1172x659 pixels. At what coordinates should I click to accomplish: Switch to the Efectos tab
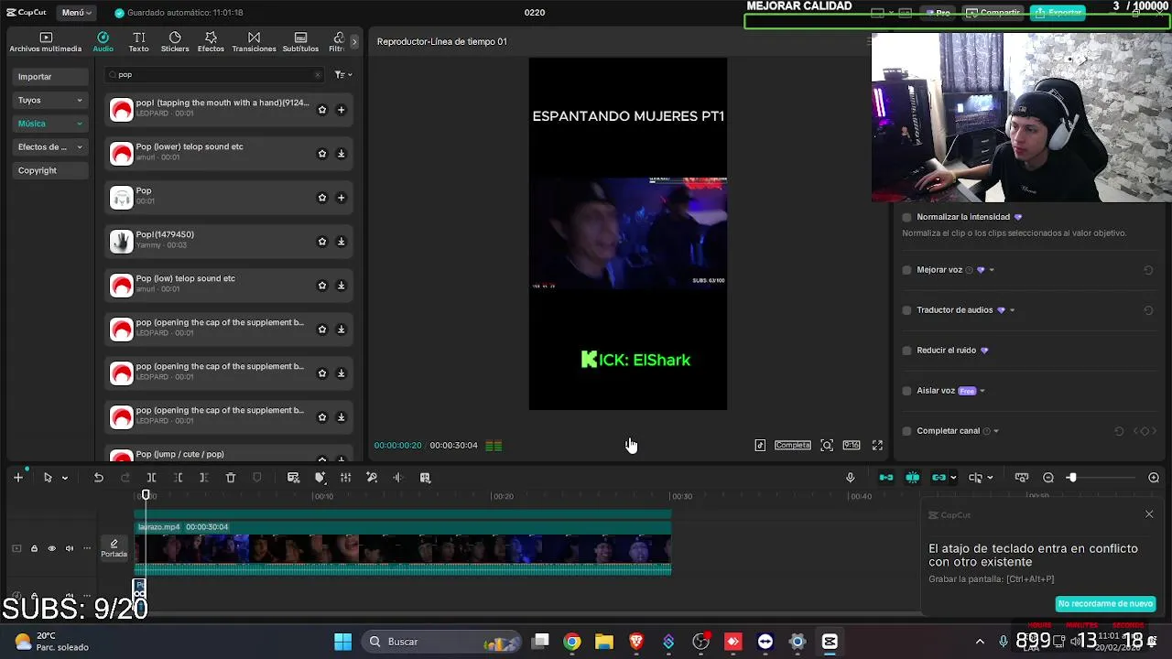click(x=211, y=42)
